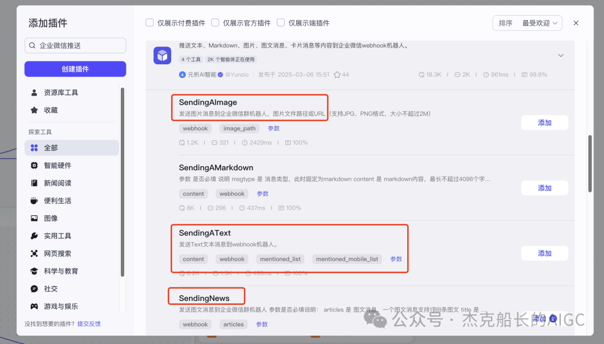Add the SendingAMarkdown tool
This screenshot has height=344, width=604.
click(x=545, y=188)
